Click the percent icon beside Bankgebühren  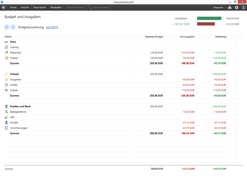click(x=6, y=112)
